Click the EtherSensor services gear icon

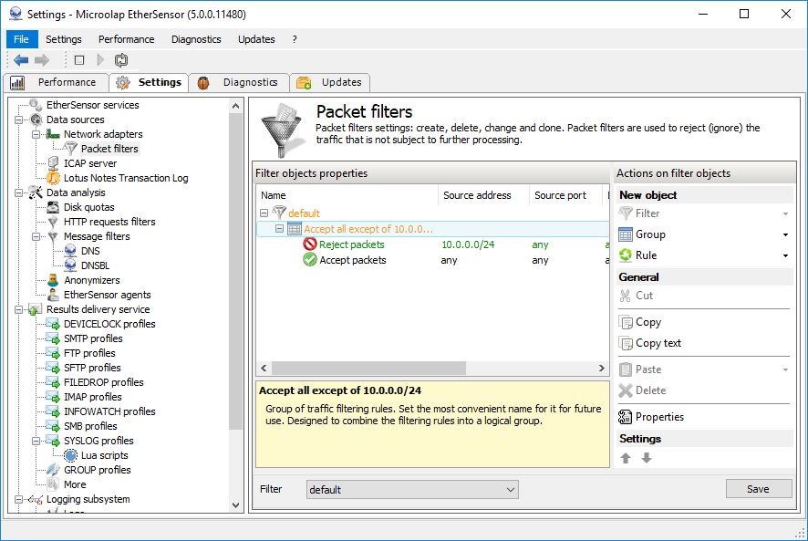pos(36,105)
